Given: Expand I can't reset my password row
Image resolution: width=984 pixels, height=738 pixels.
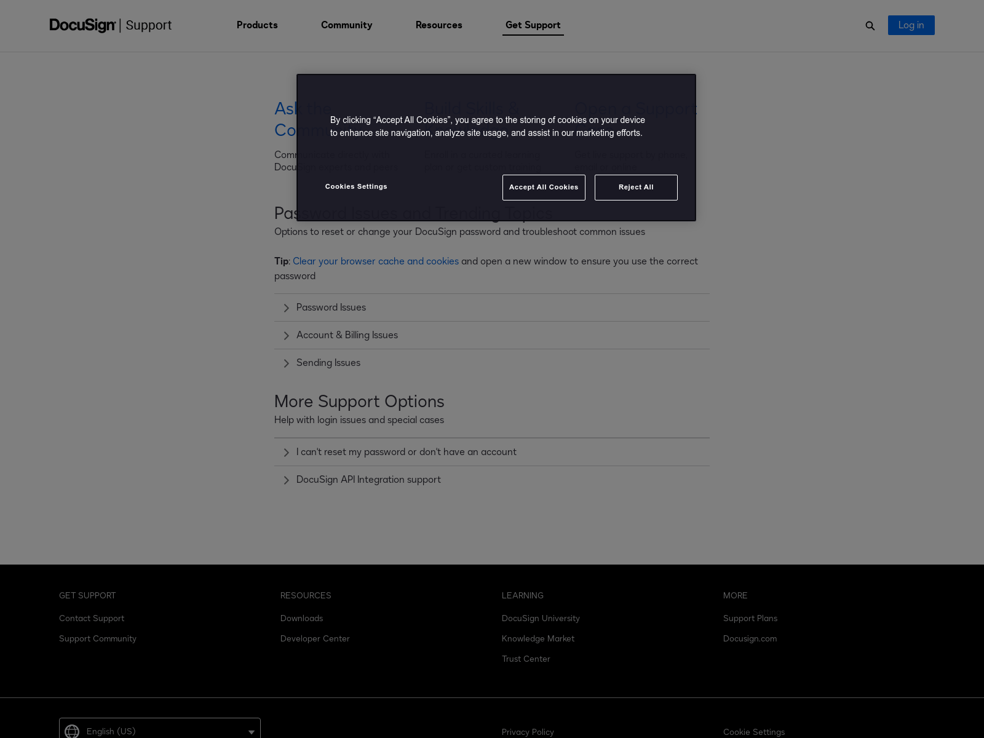Looking at the screenshot, I should [x=492, y=452].
